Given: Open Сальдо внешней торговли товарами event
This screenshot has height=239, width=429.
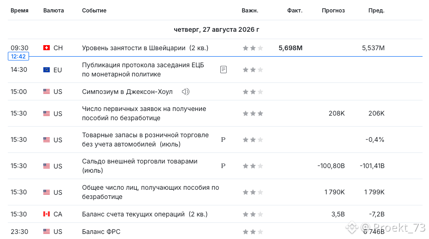Looking at the screenshot, I should click(x=140, y=166).
